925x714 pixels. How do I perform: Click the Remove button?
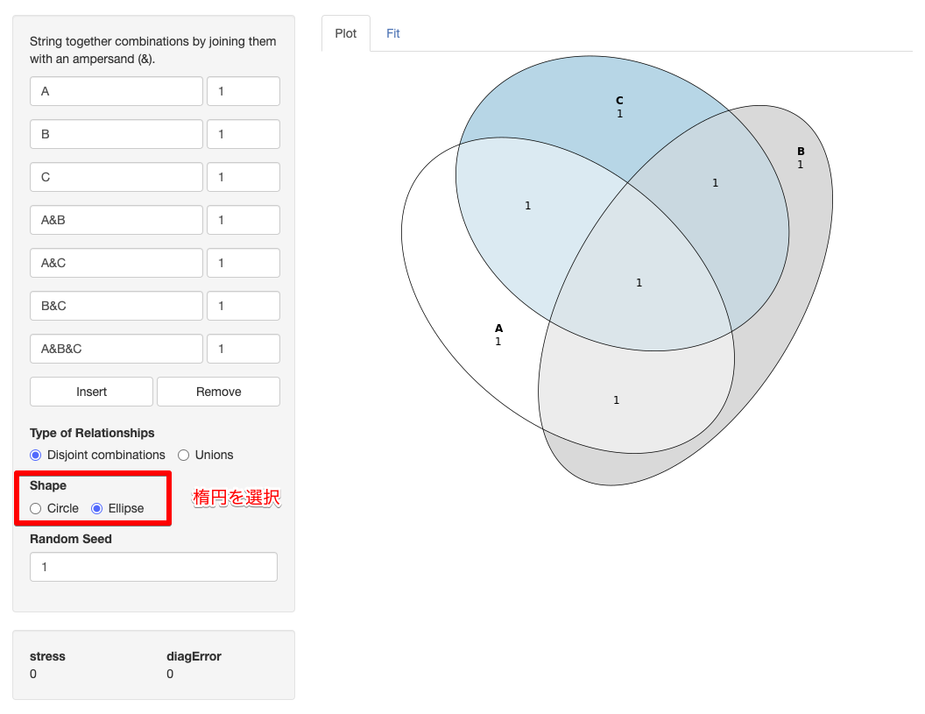point(218,392)
